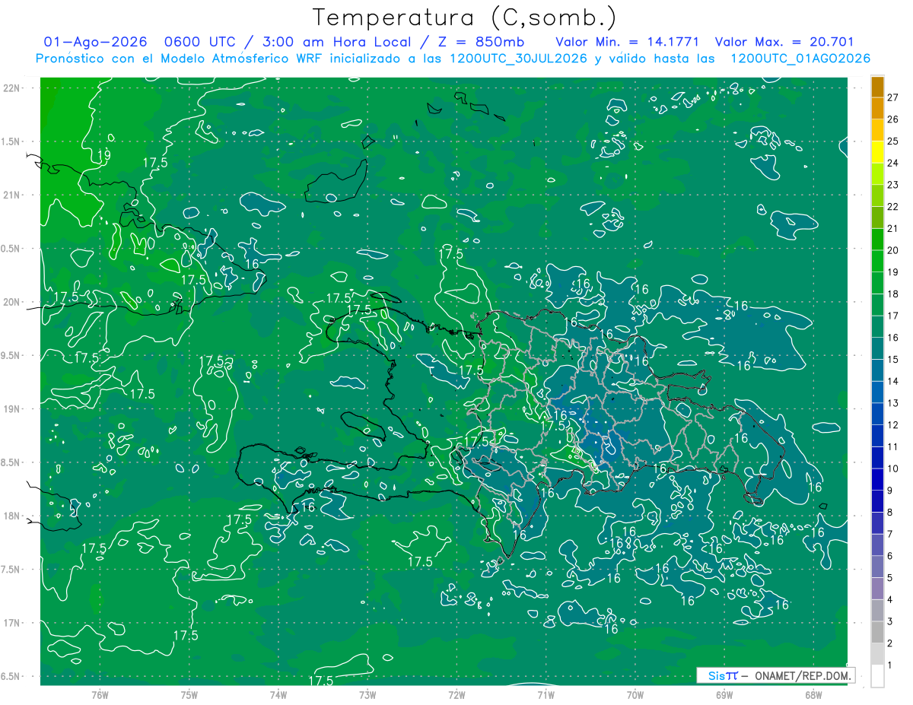913x705 pixels.
Task: Click the green swatch between 19 and 20
Action: point(877,261)
